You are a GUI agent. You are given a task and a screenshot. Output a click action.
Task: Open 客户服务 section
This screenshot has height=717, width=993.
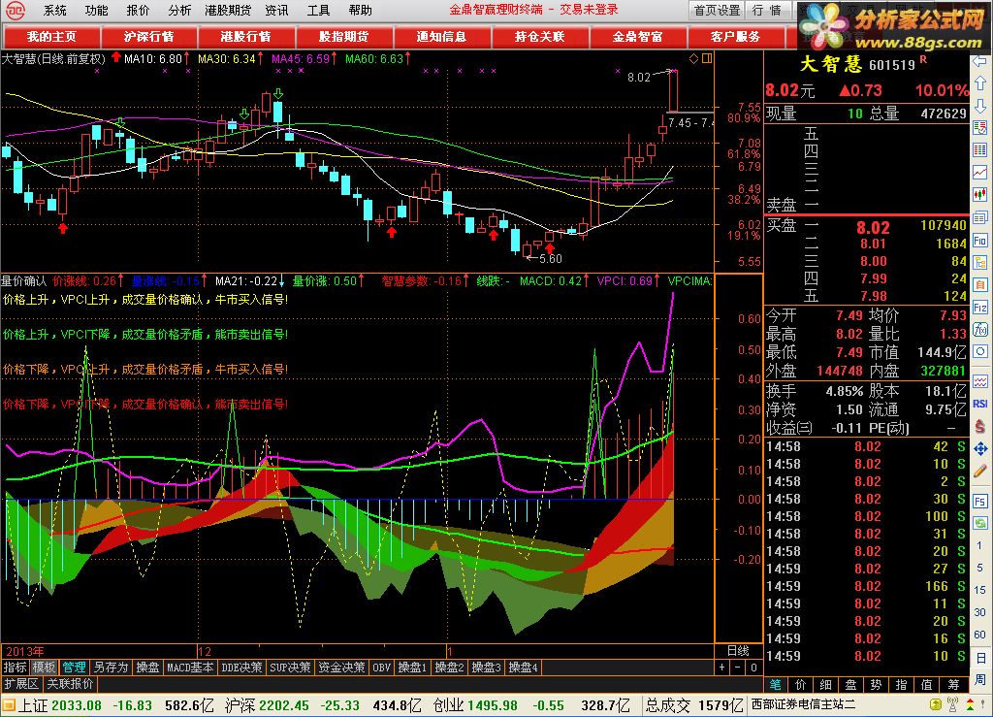[x=735, y=37]
